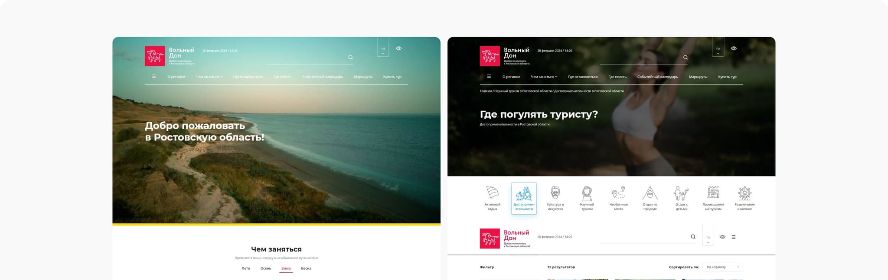Click the Главная breadcrumb link

(x=486, y=91)
